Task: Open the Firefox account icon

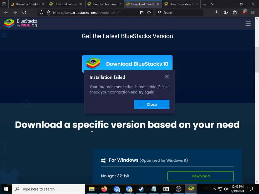Action: [x=226, y=13]
